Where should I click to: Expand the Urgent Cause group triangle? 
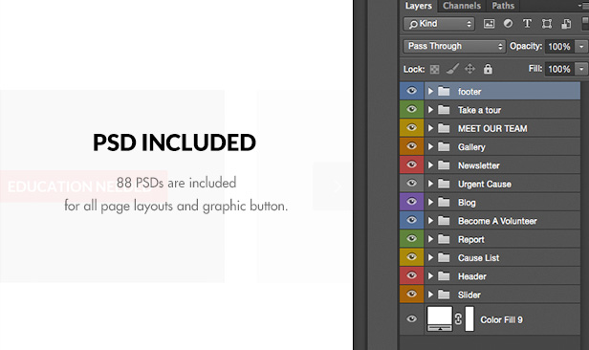click(x=430, y=184)
